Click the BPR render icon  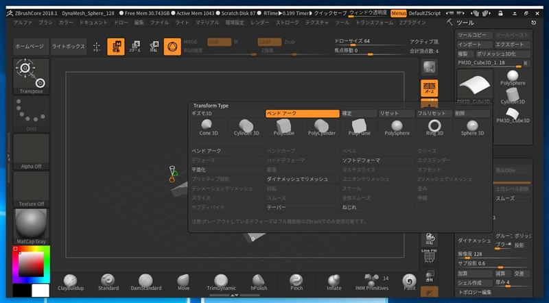[430, 67]
